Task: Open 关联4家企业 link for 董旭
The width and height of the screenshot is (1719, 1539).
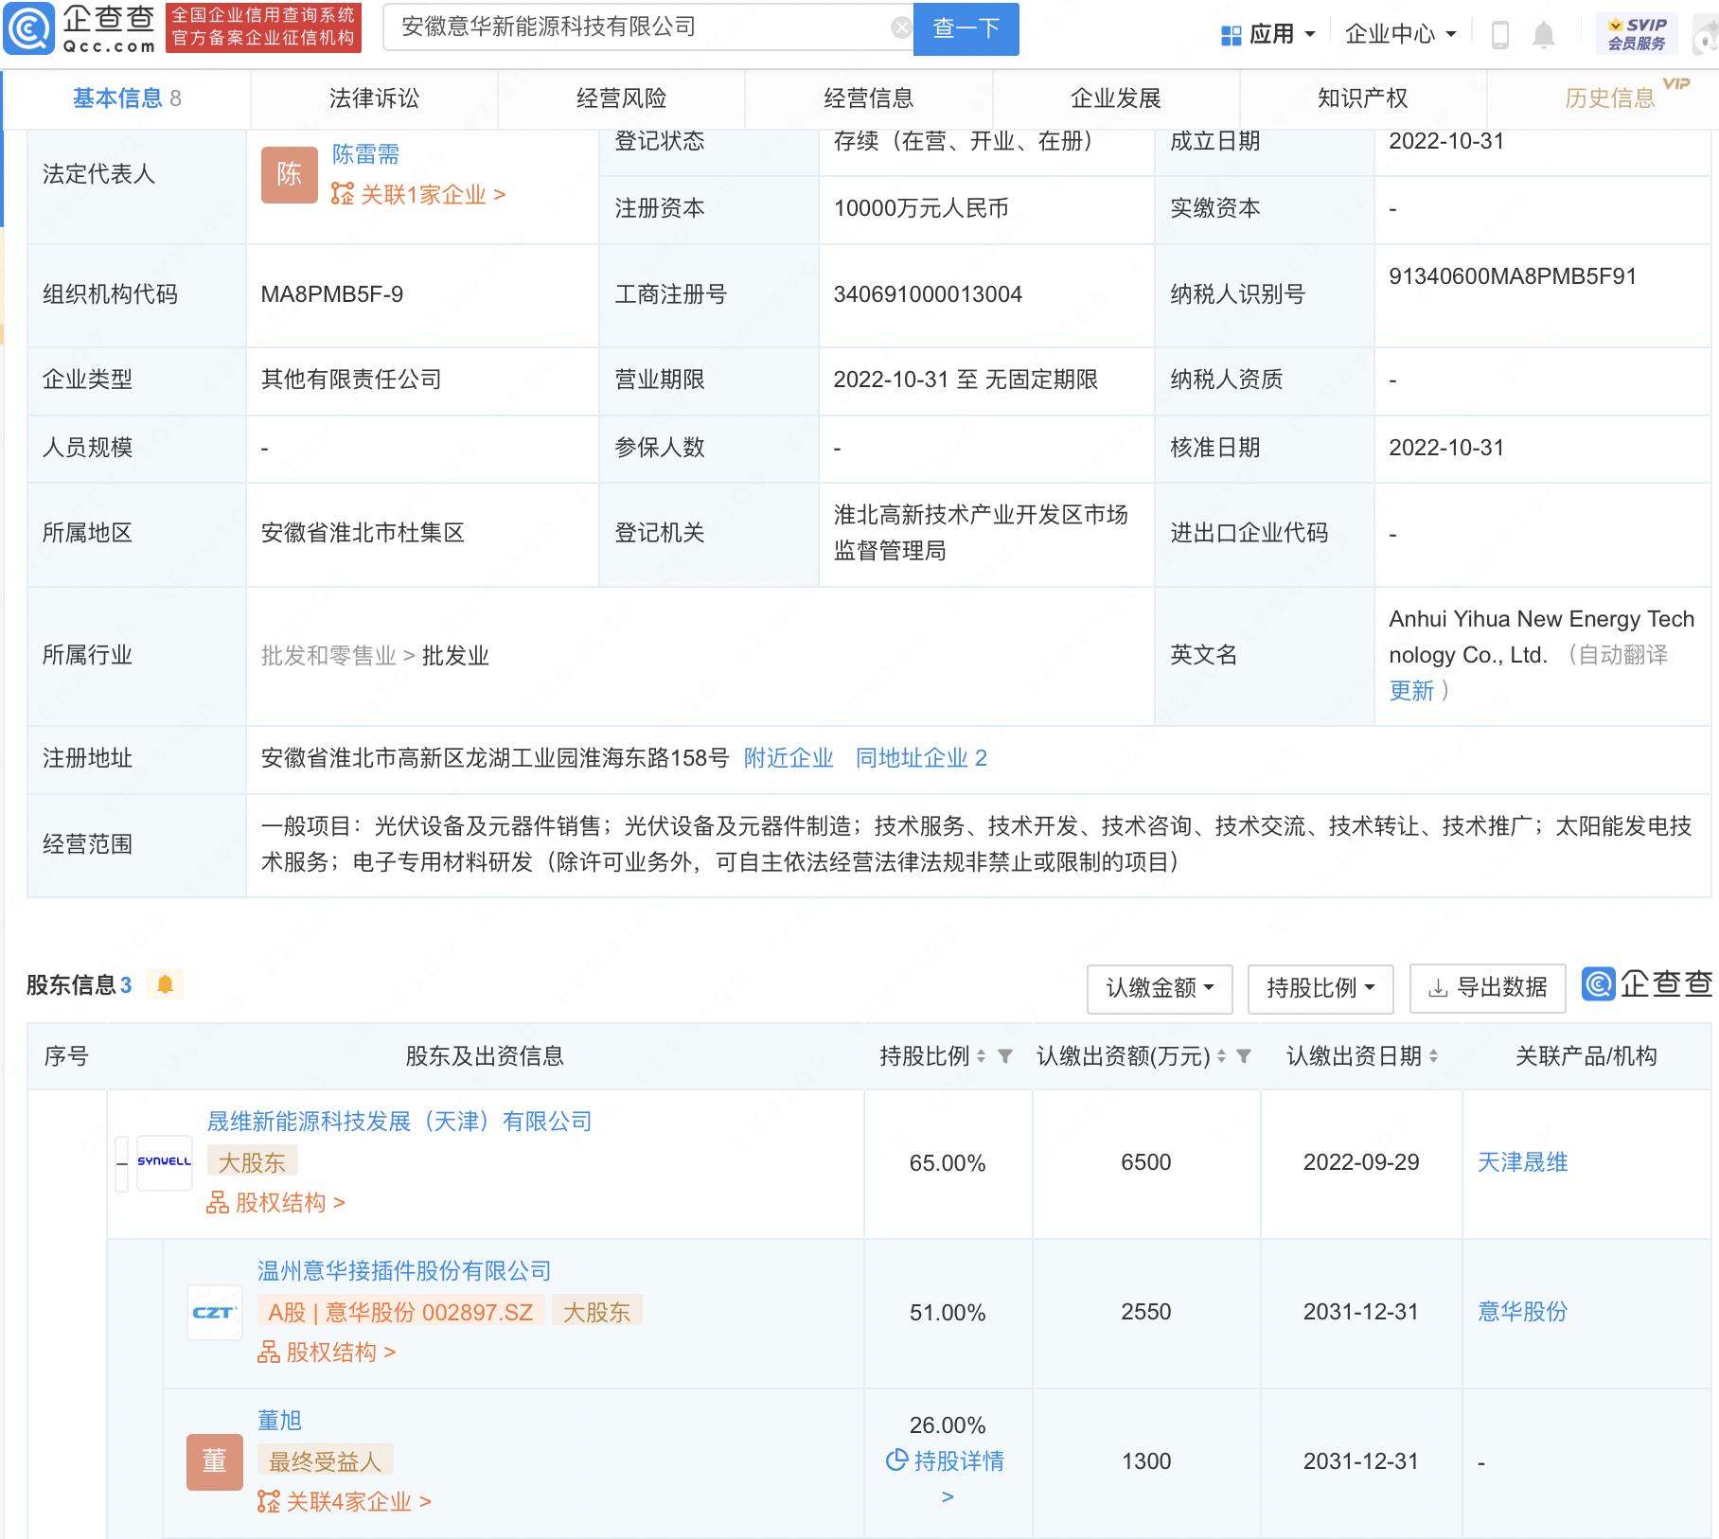Action: tap(345, 1502)
